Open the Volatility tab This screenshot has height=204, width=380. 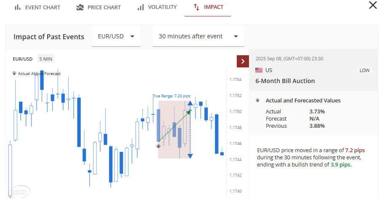pyautogui.click(x=162, y=7)
